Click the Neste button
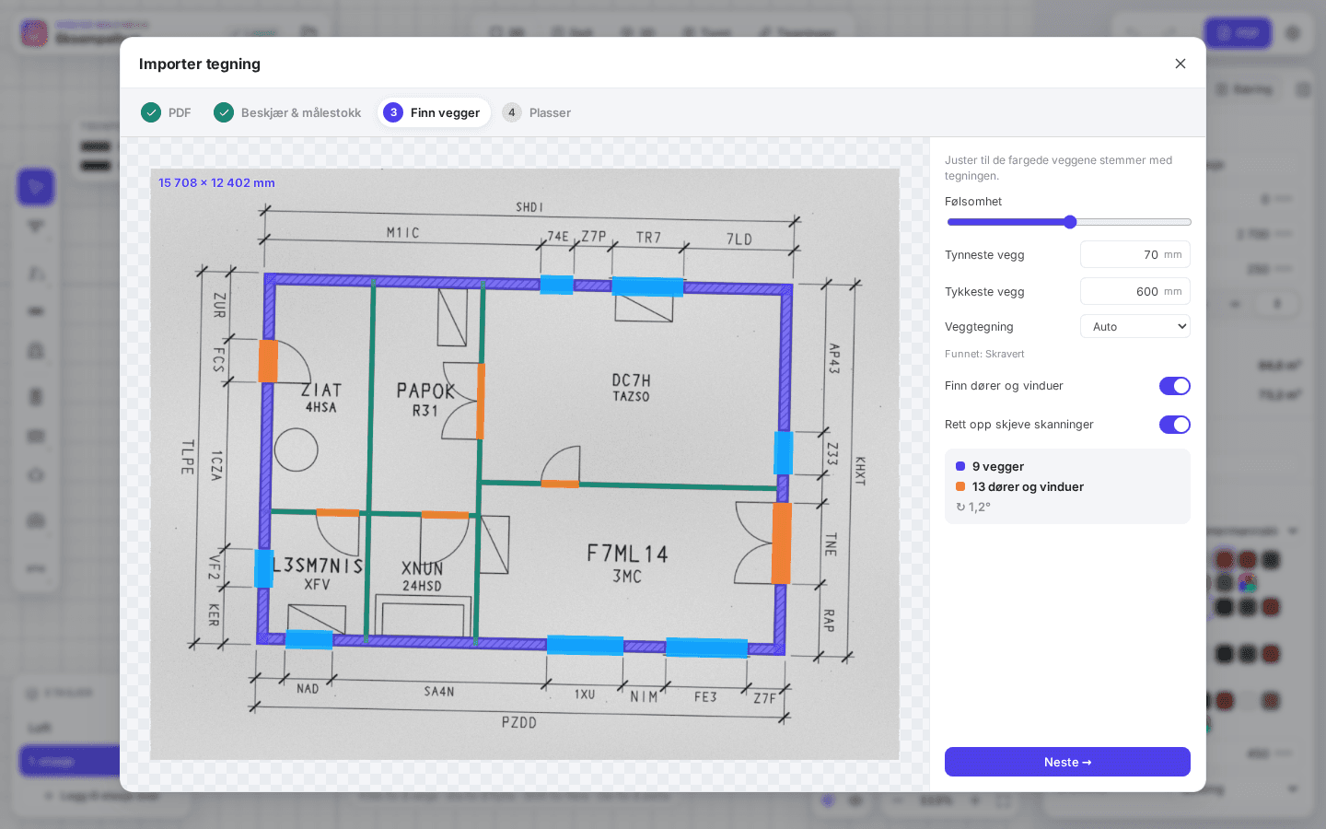This screenshot has width=1326, height=829. tap(1067, 762)
